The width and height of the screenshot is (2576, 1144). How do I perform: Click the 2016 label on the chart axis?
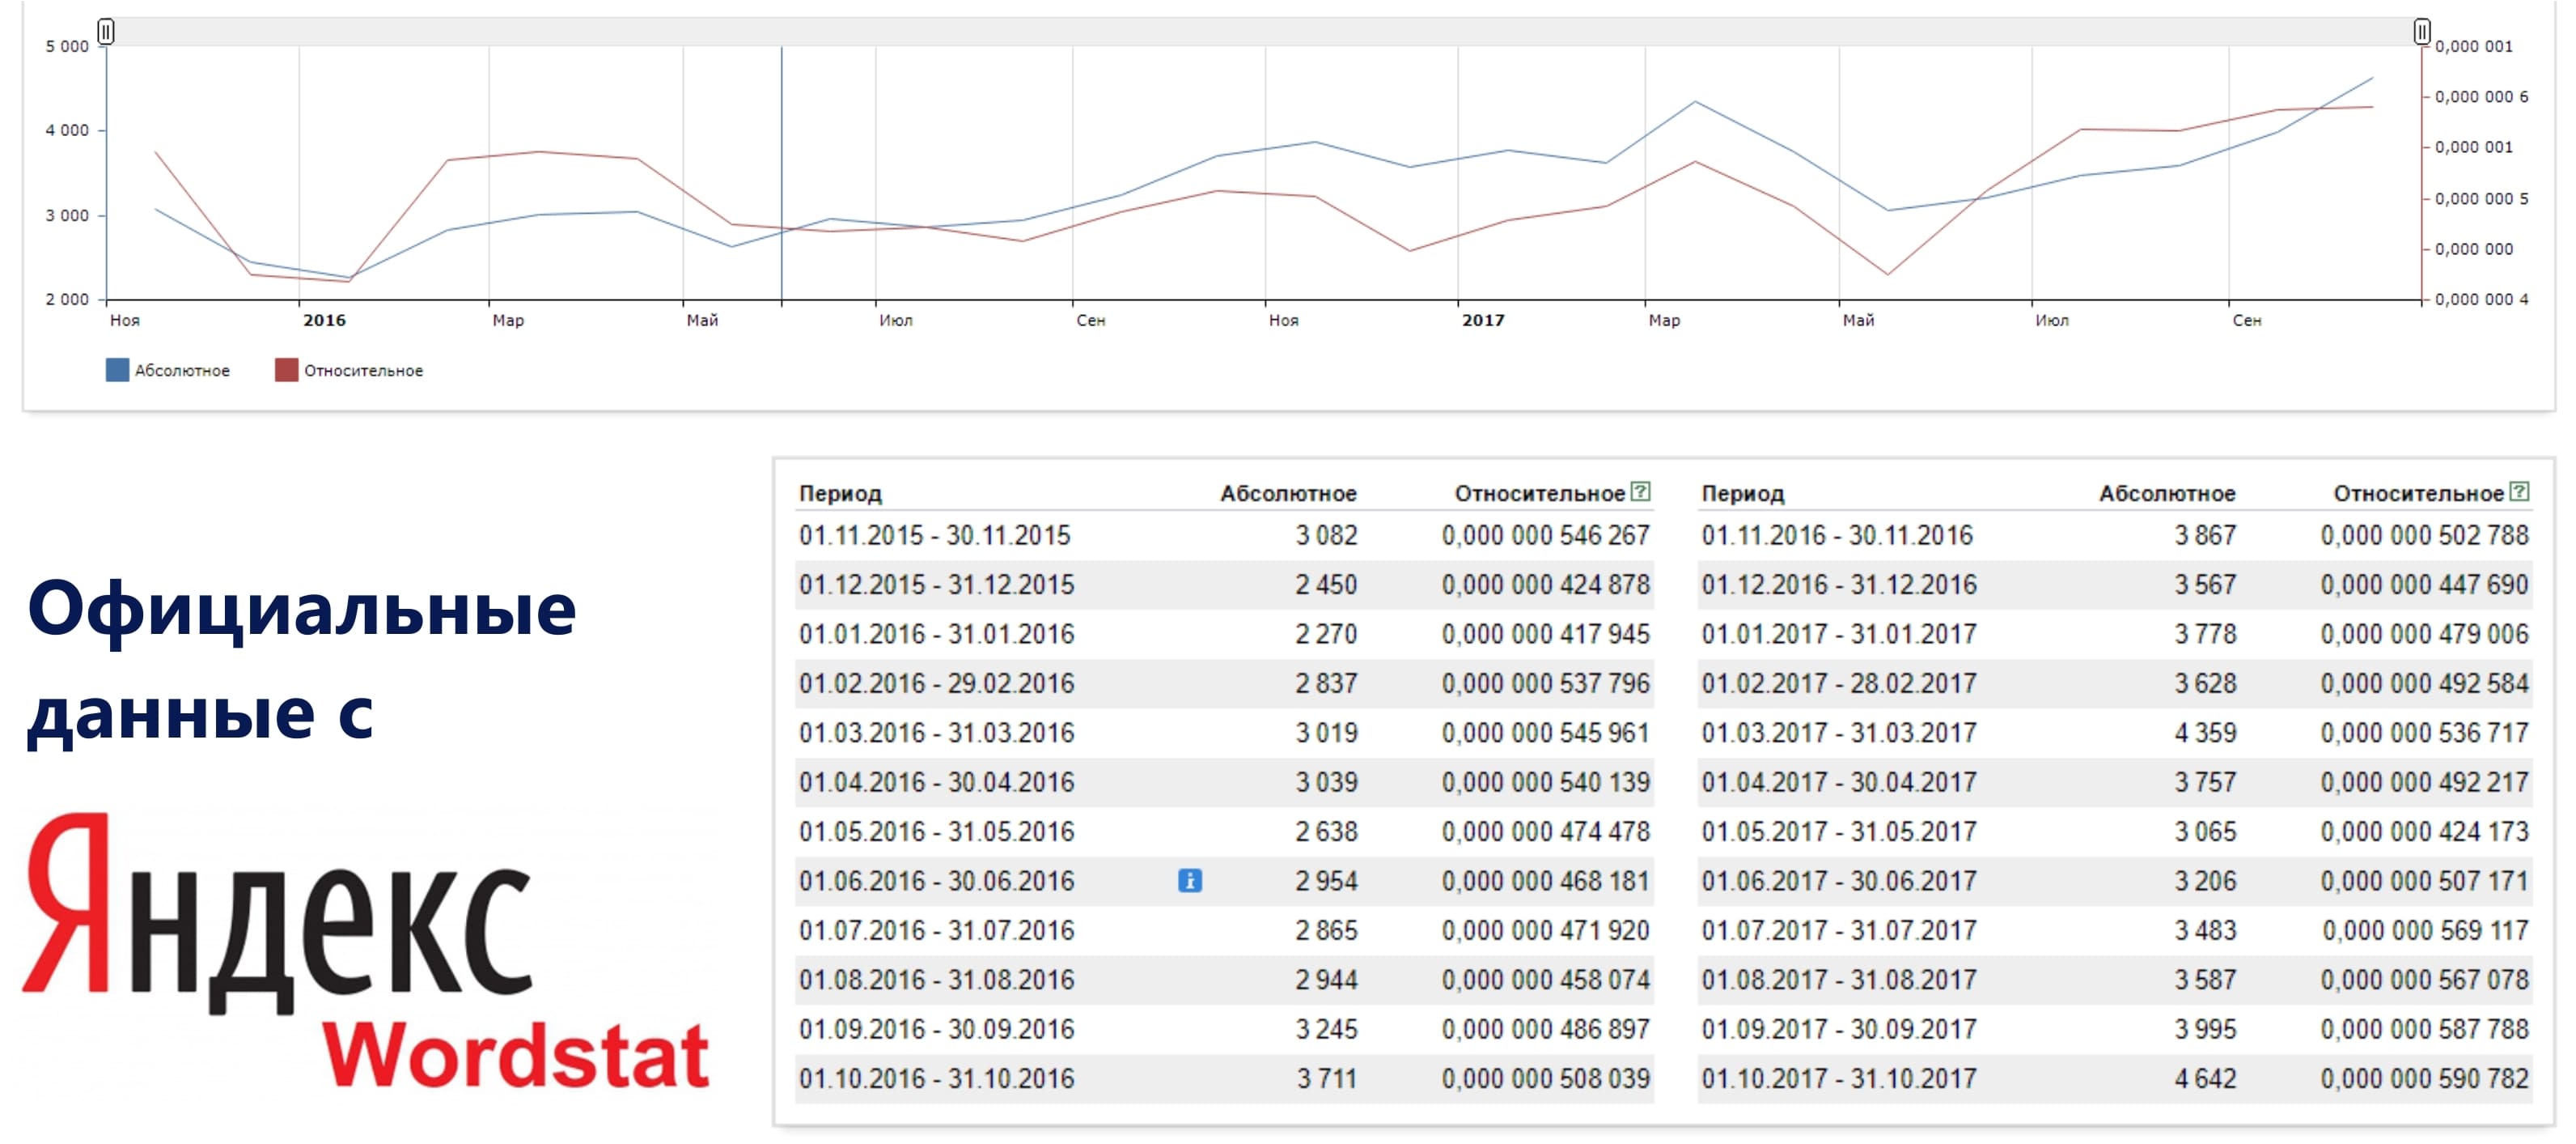pos(324,321)
